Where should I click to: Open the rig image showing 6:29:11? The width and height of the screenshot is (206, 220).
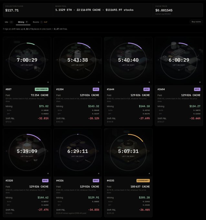[x=78, y=152]
